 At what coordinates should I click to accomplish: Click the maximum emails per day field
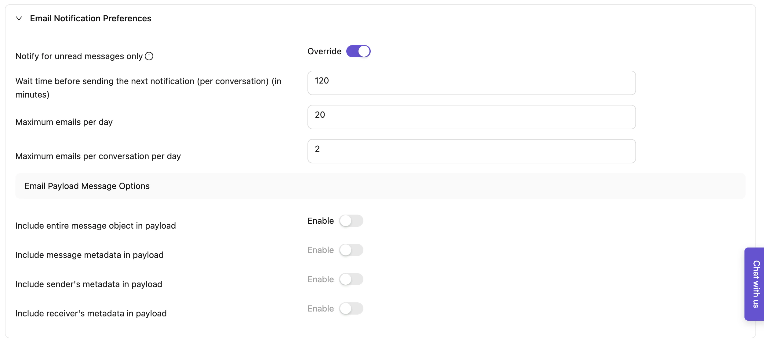pos(471,117)
